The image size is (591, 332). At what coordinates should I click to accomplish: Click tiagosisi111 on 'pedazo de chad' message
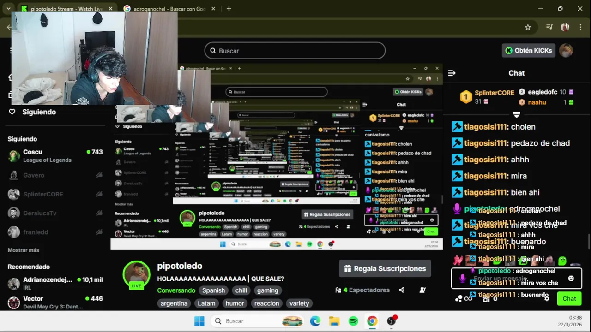click(485, 143)
